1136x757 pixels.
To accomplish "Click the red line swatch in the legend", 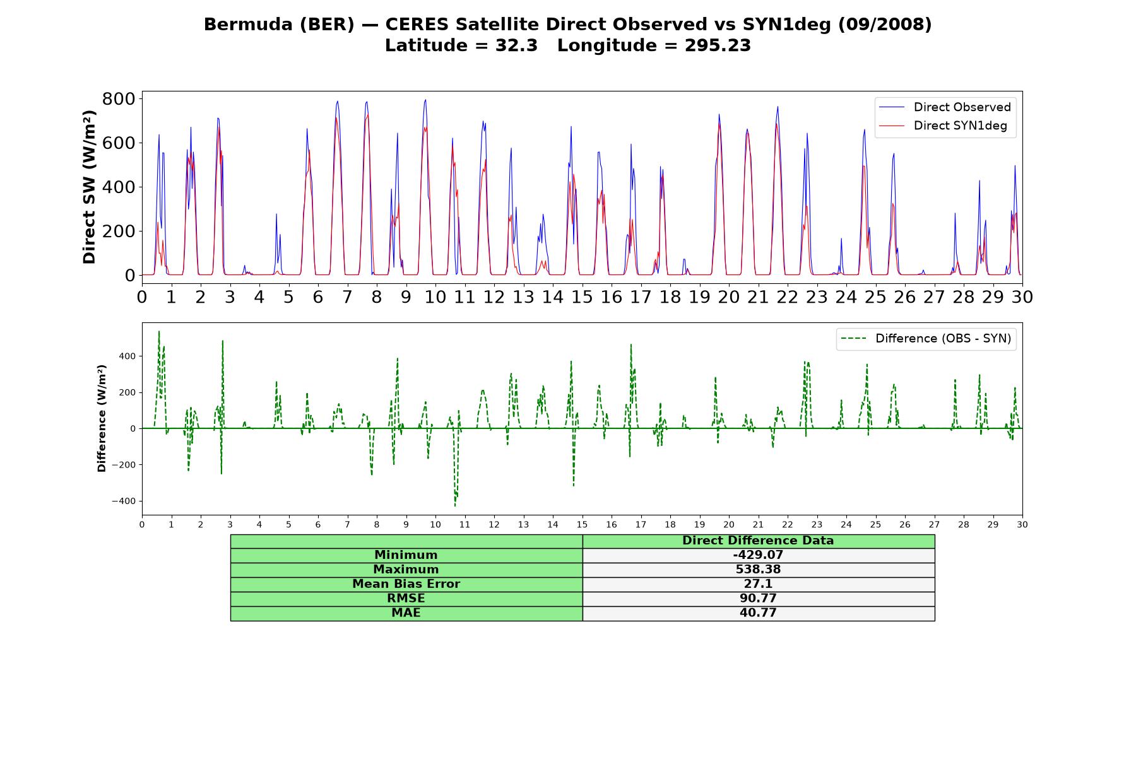I will pos(892,126).
